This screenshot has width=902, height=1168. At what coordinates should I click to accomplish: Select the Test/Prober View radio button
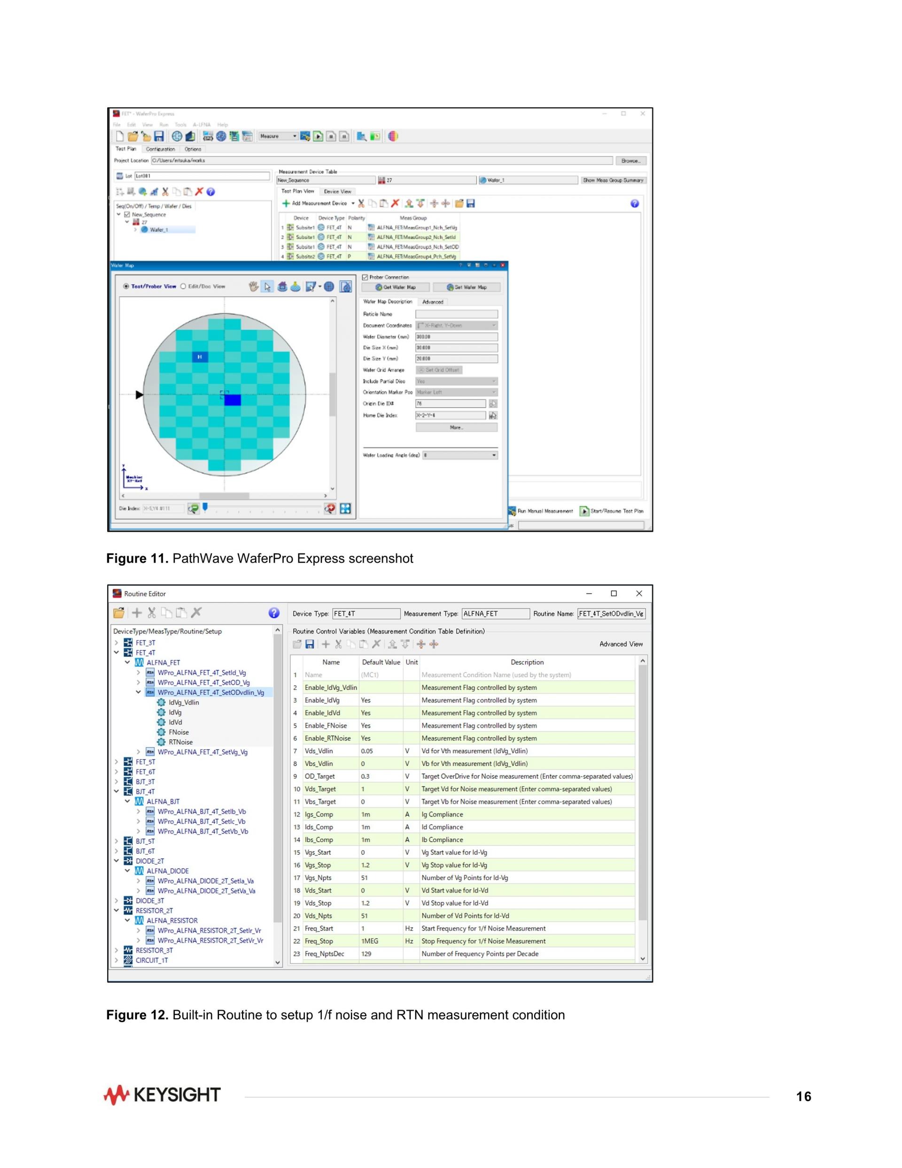pyautogui.click(x=126, y=287)
